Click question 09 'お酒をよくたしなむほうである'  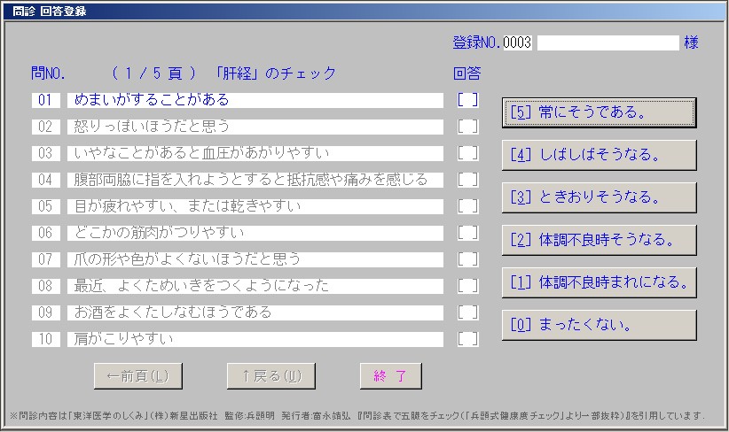(255, 312)
